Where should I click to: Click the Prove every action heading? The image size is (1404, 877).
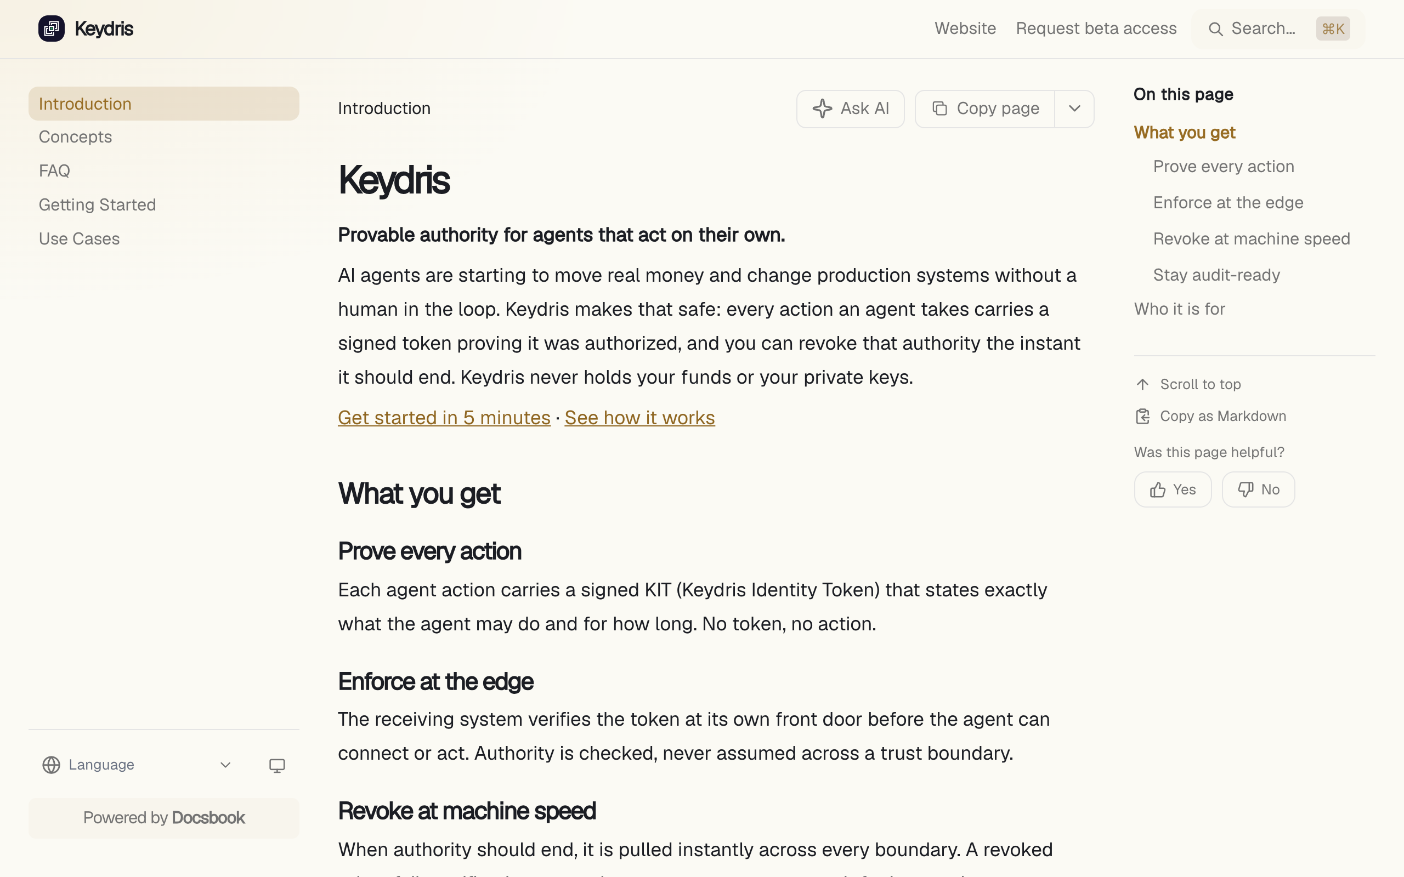point(429,551)
